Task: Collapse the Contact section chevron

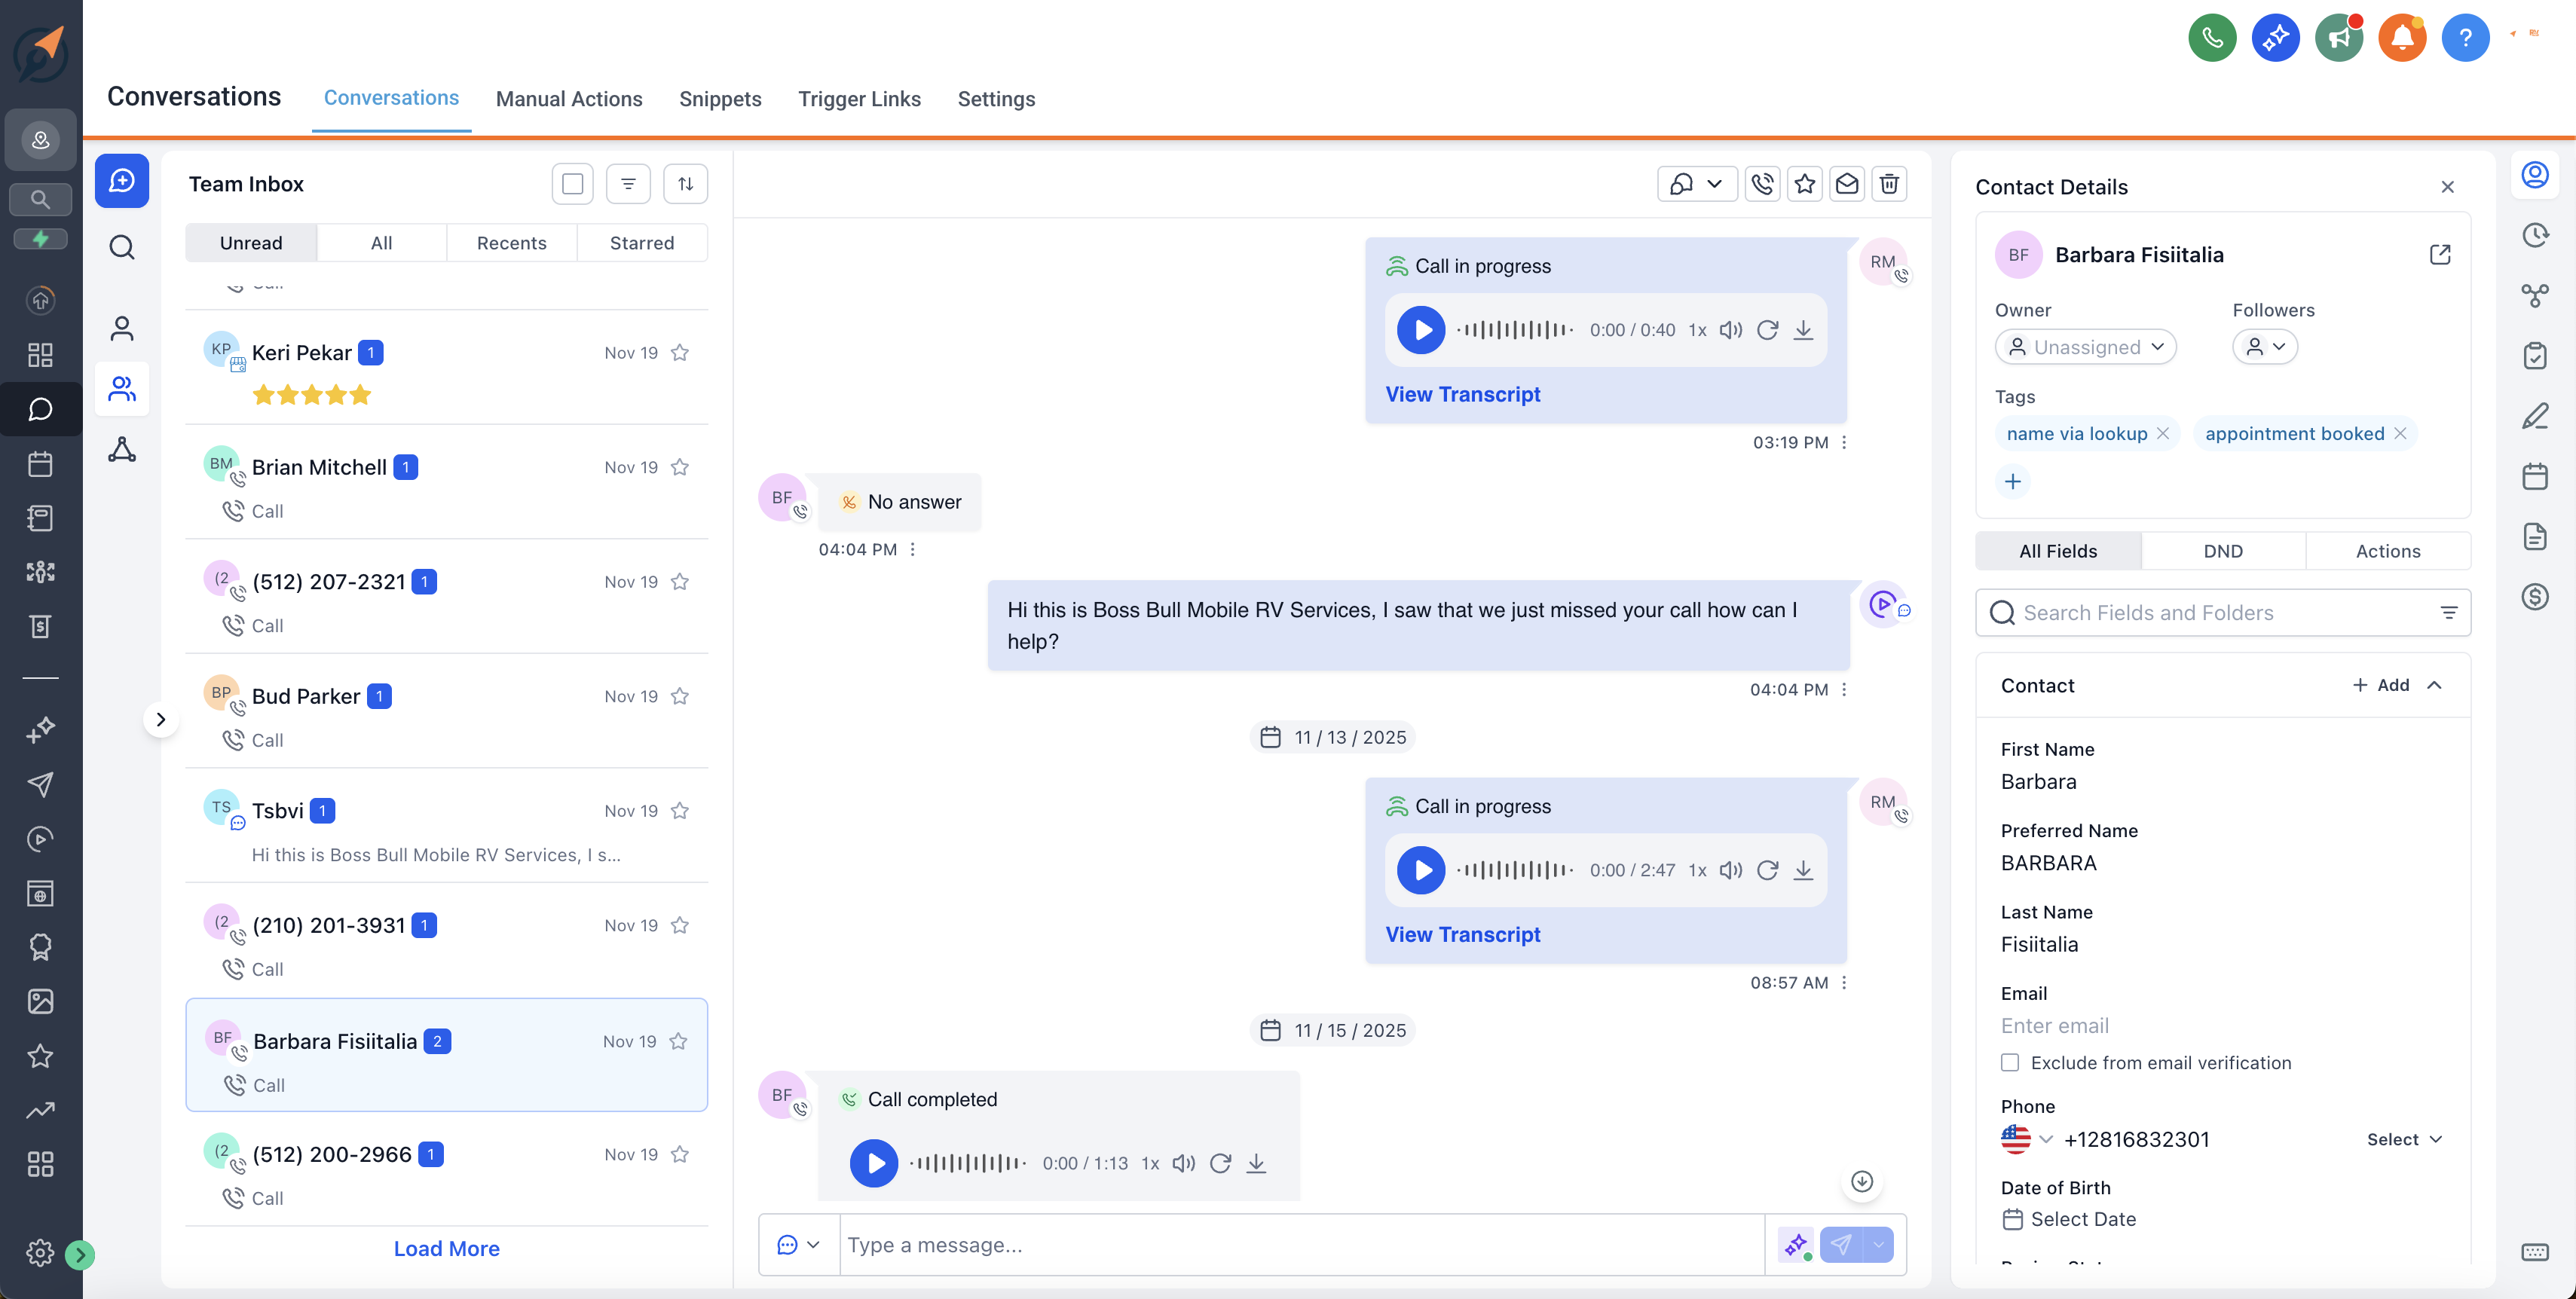Action: pyautogui.click(x=2437, y=686)
